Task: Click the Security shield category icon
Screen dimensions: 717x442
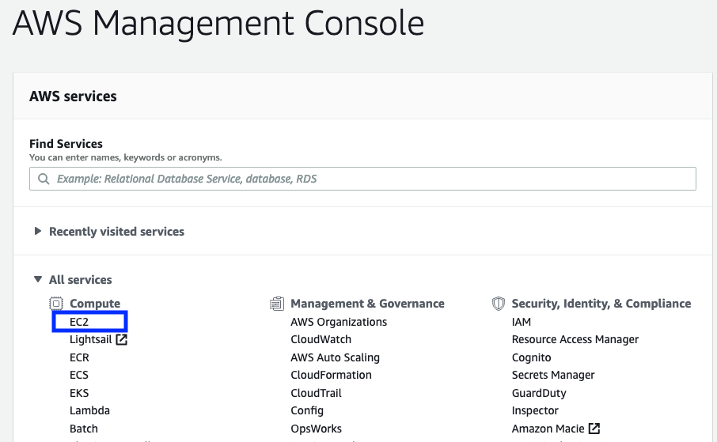Action: [x=498, y=304]
